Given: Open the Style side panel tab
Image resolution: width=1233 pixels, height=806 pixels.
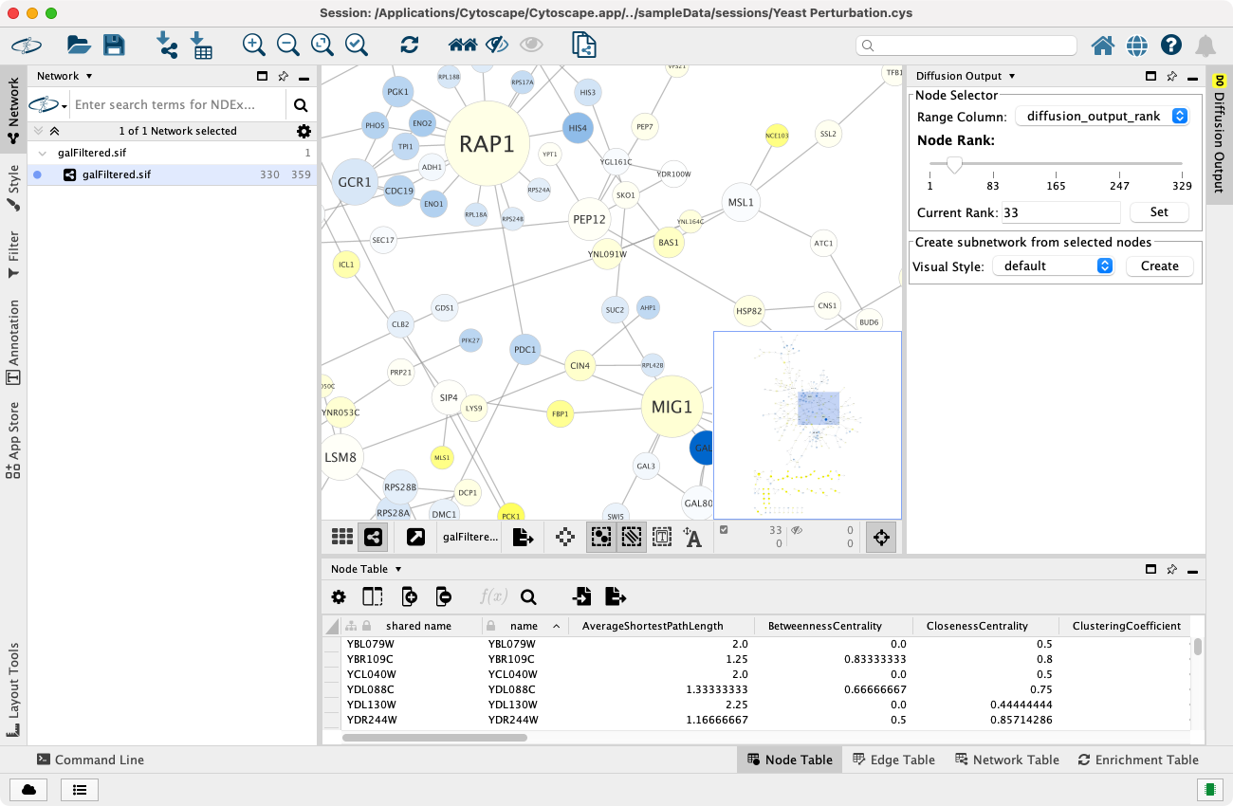Looking at the screenshot, I should click(13, 180).
